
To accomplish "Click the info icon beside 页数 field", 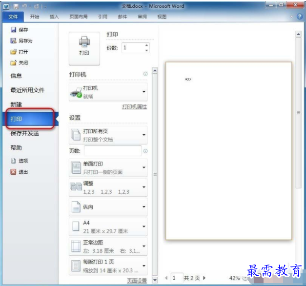I will point(145,151).
